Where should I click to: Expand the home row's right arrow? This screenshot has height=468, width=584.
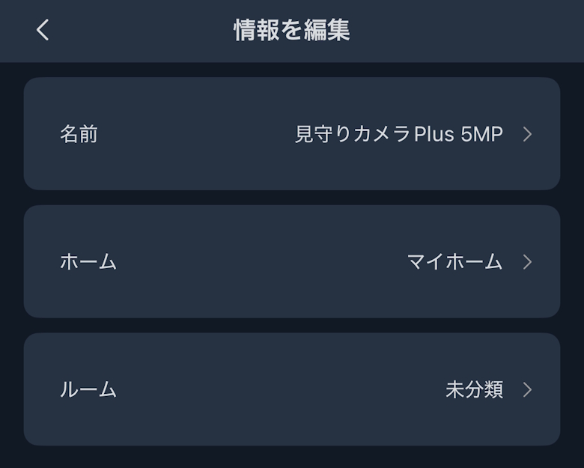coord(527,261)
